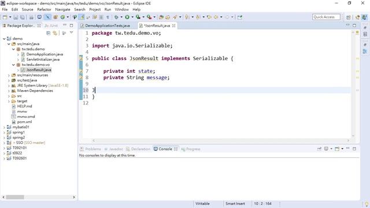Open Package Explorer view menu triangle

coord(72,33)
